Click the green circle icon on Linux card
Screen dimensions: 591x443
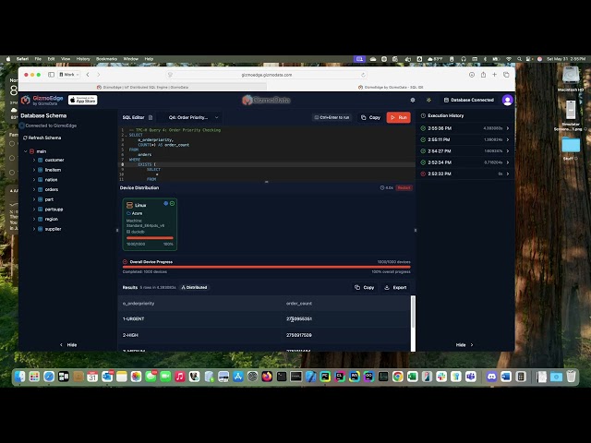click(173, 203)
